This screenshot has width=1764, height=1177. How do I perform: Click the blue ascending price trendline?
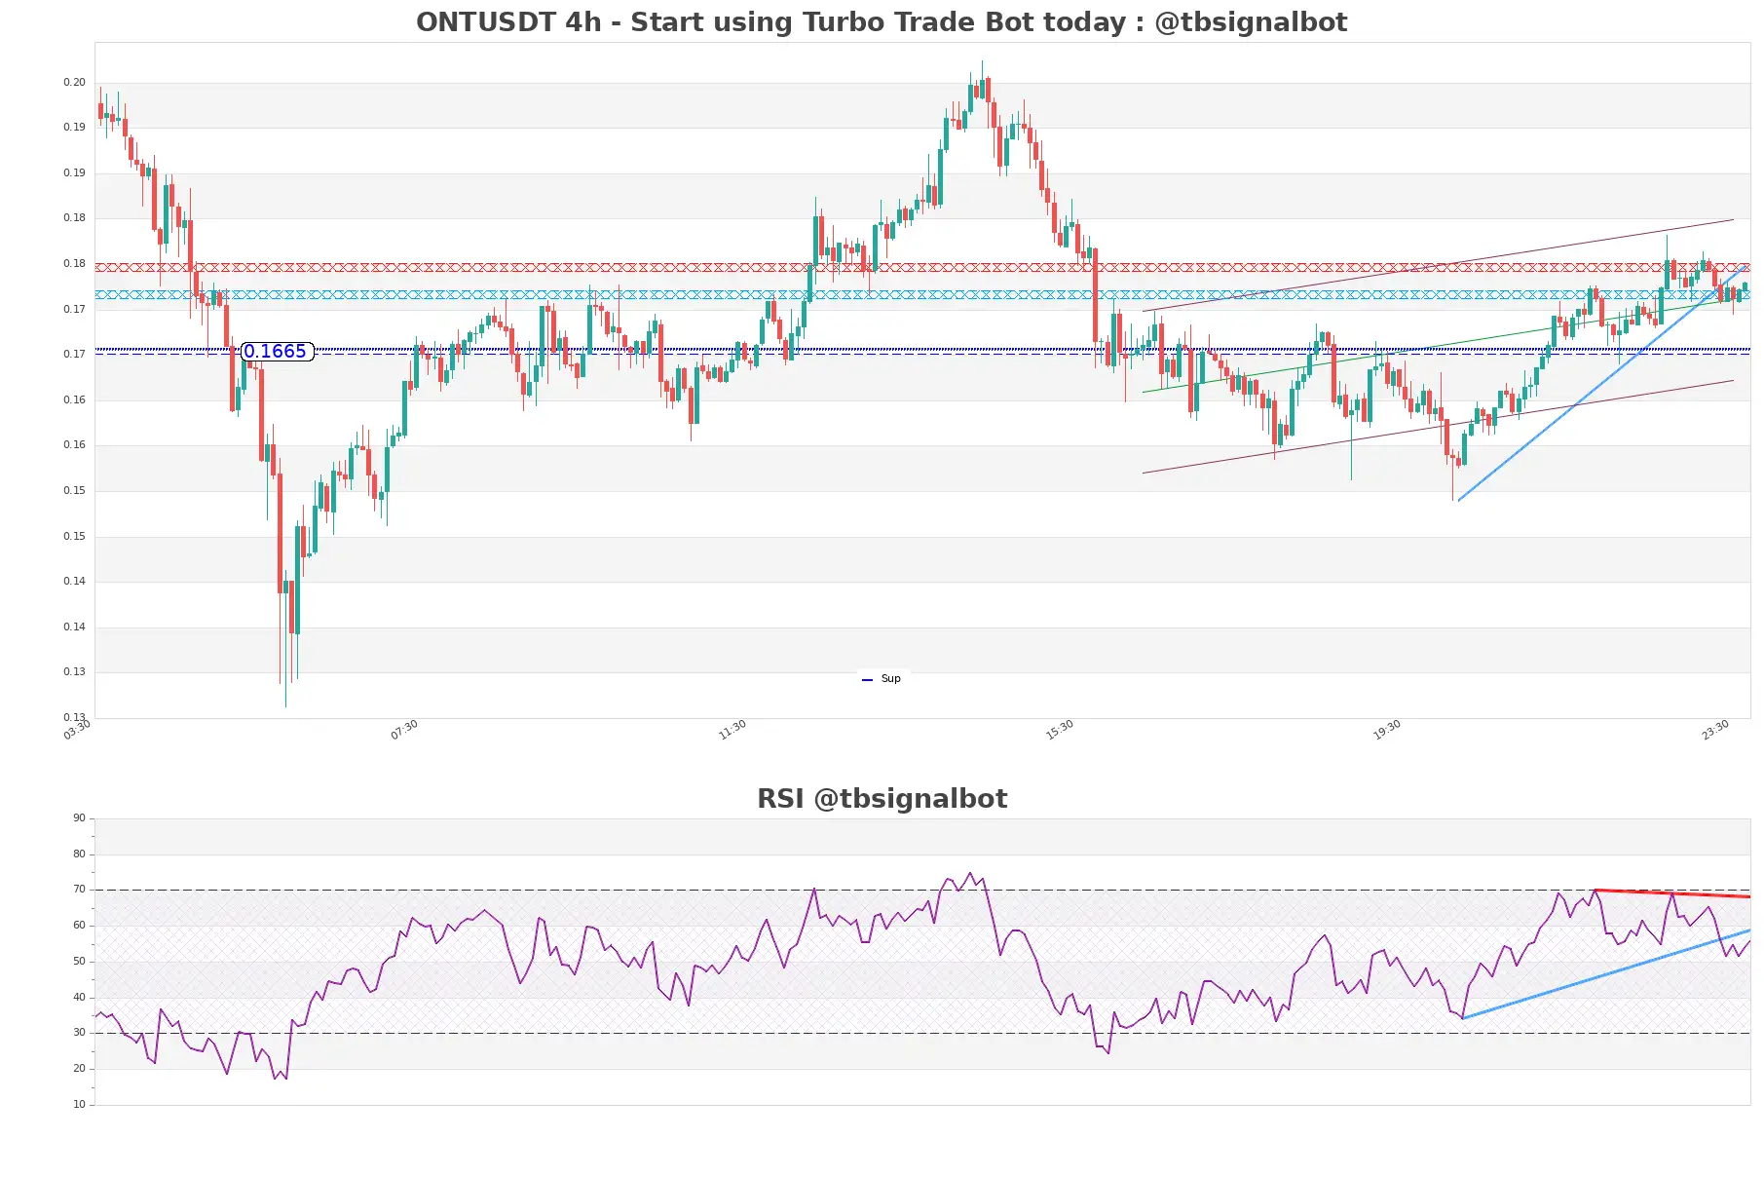coord(1602,384)
